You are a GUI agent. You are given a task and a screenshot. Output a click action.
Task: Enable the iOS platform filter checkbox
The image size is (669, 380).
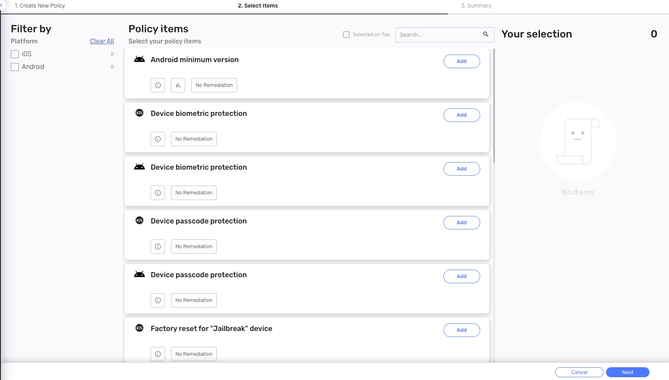15,54
